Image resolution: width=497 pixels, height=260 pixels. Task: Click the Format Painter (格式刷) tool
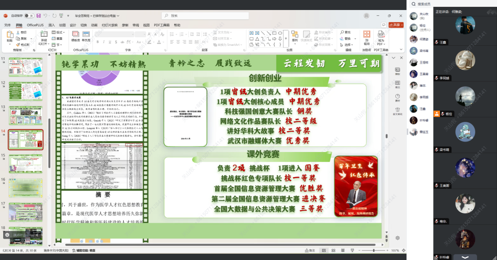pos(22,44)
